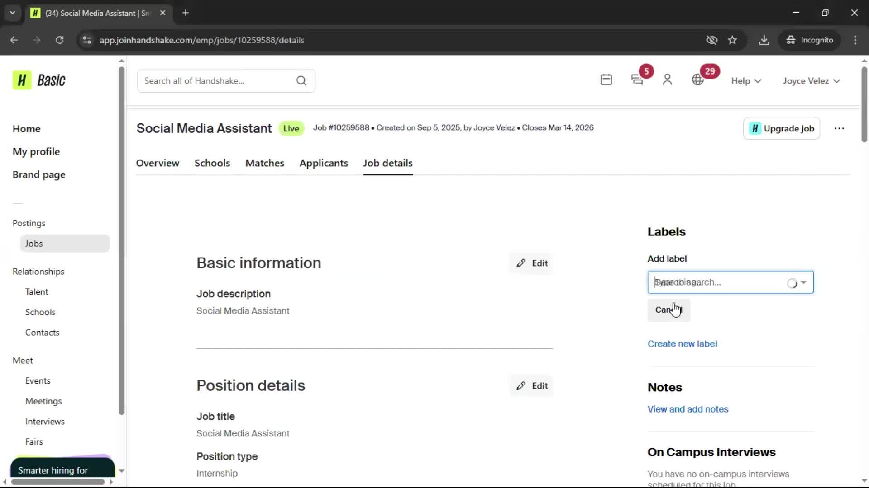Click the sidebar horizontal scrollbar

(58, 482)
